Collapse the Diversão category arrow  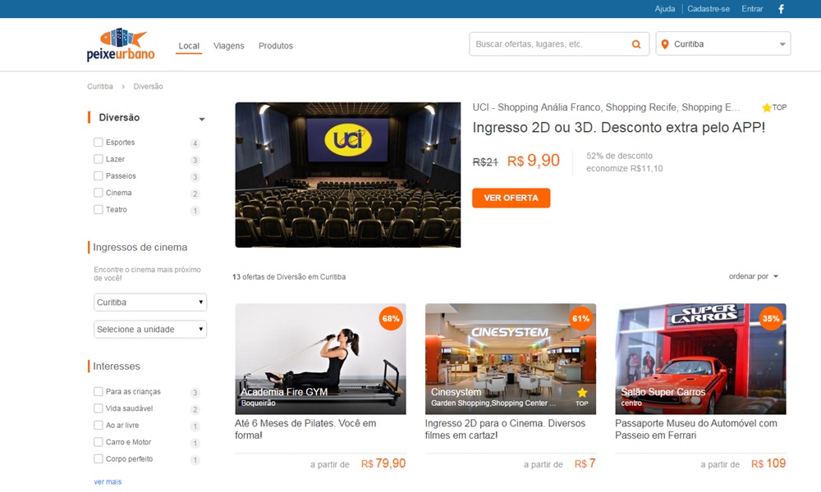coord(202,119)
